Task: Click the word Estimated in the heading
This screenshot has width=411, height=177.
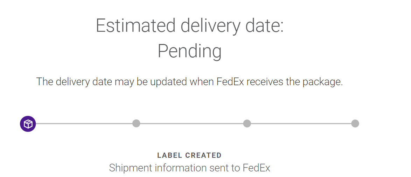Action: point(135,25)
